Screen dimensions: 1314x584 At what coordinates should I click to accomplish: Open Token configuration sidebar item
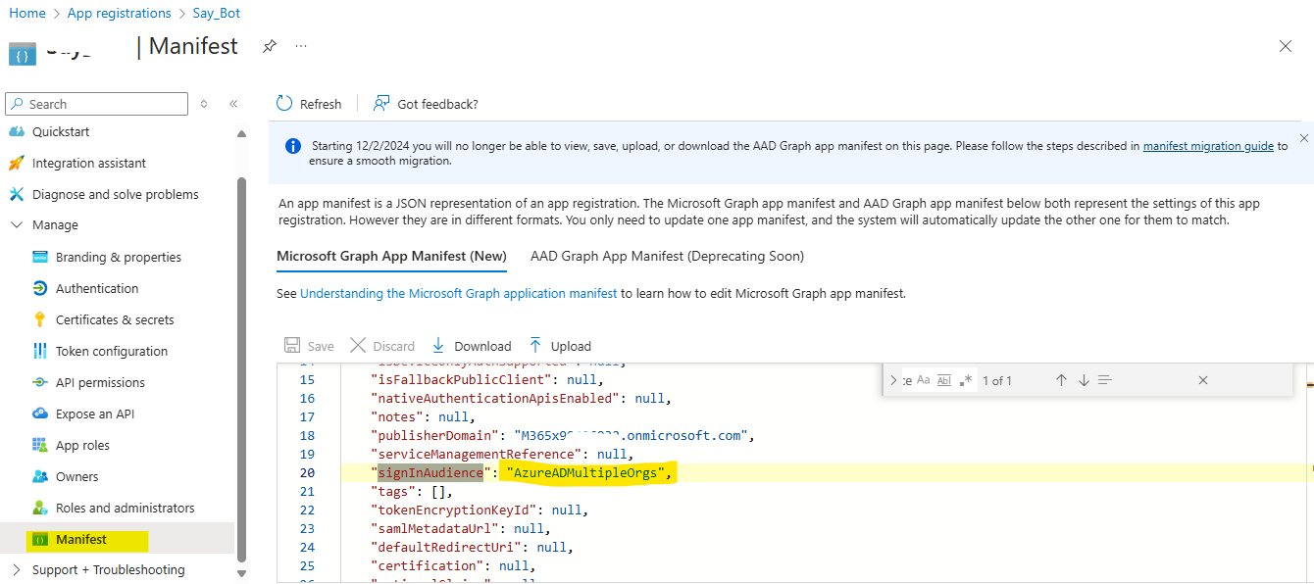pyautogui.click(x=112, y=351)
